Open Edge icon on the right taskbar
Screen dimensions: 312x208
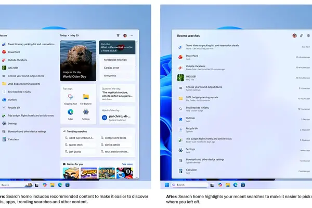235,185
